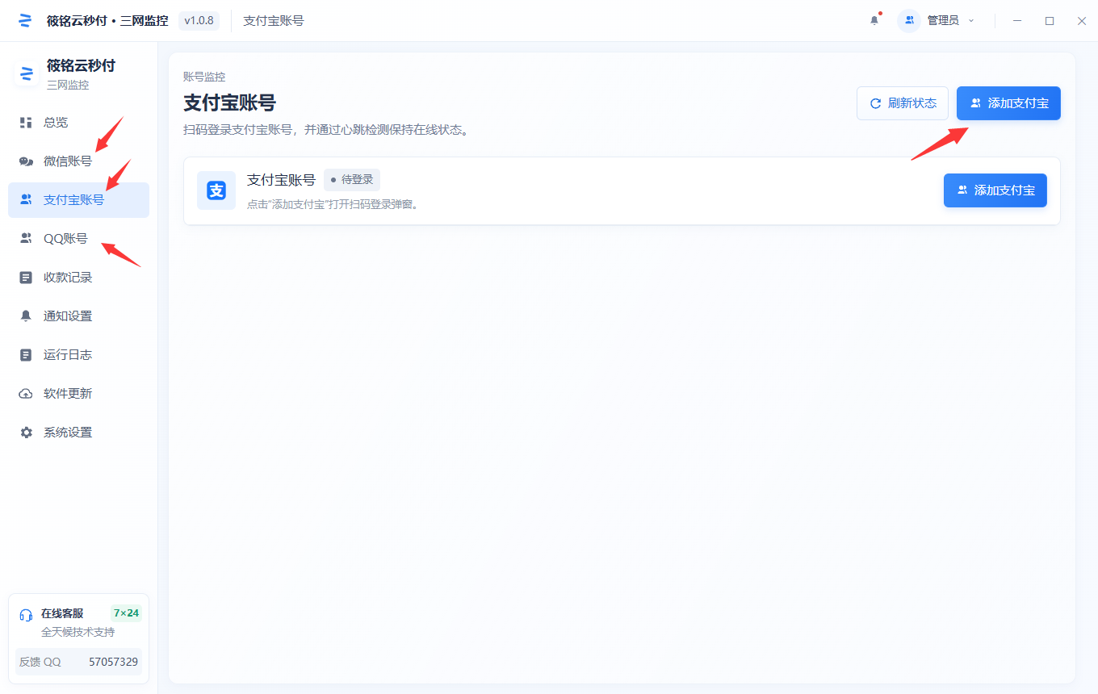This screenshot has height=694, width=1098.
Task: Click the 总览 dashboard icon
Action: [26, 123]
